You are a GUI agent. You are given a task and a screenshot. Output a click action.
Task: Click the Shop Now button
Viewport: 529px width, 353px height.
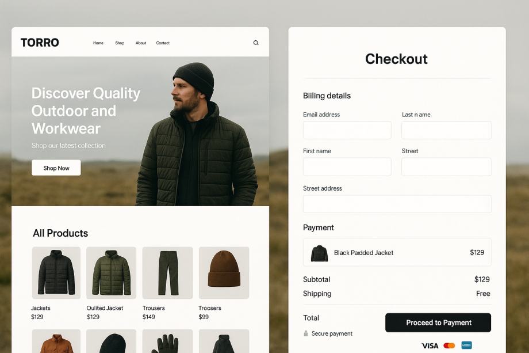tap(56, 168)
